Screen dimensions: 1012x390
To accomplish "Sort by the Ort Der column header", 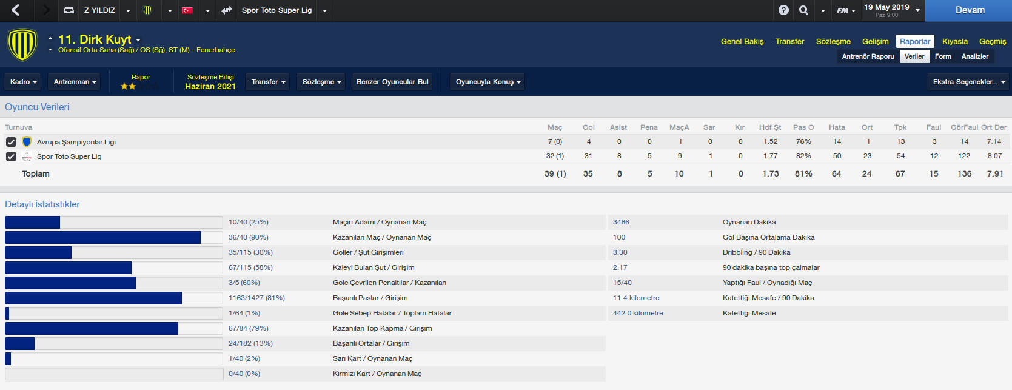I will pyautogui.click(x=994, y=127).
